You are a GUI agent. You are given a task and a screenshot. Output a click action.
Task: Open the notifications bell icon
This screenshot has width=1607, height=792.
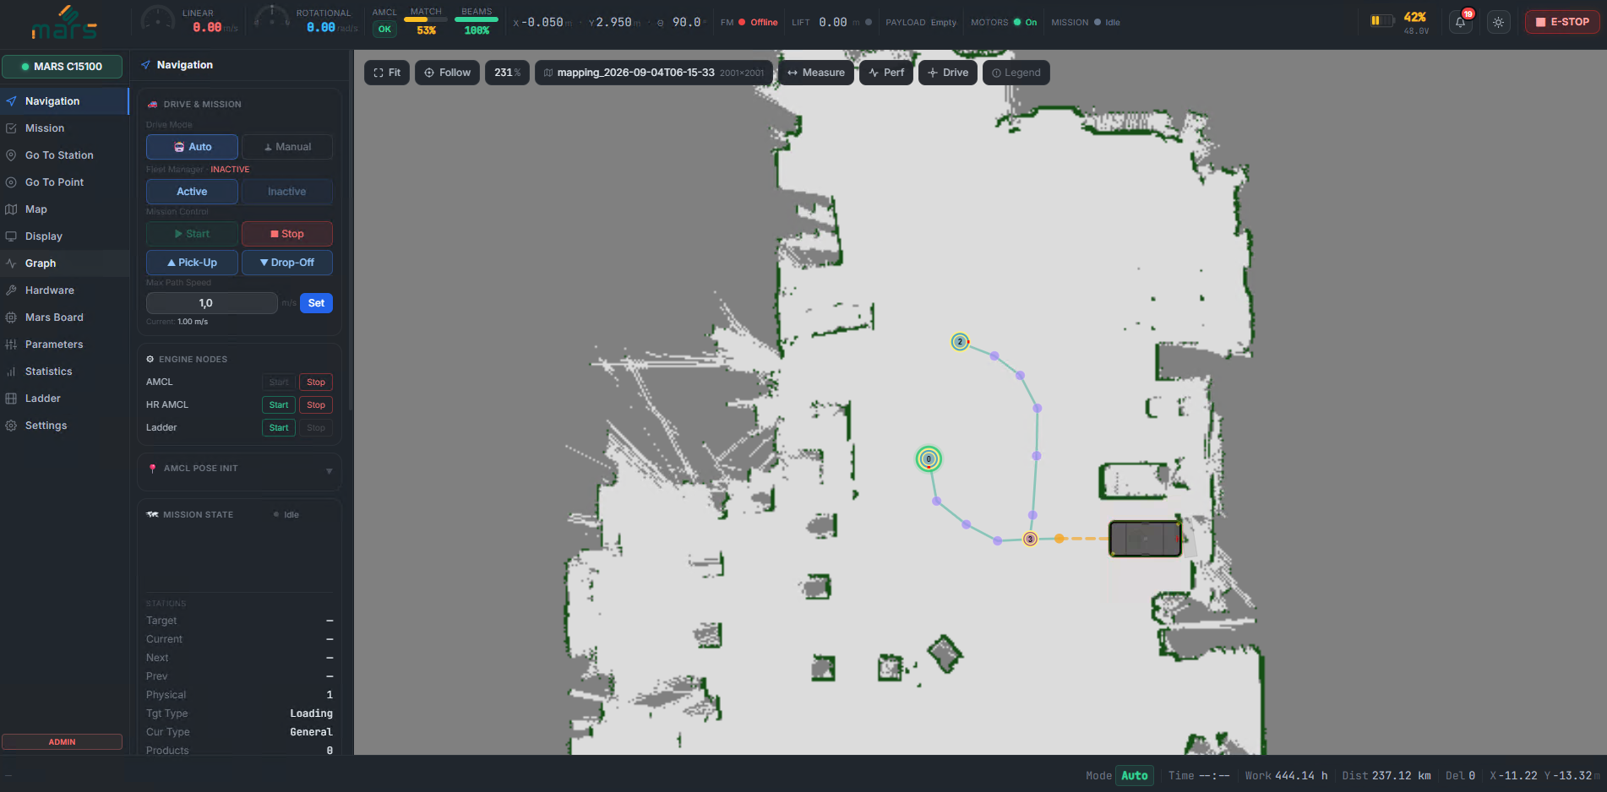click(1460, 23)
